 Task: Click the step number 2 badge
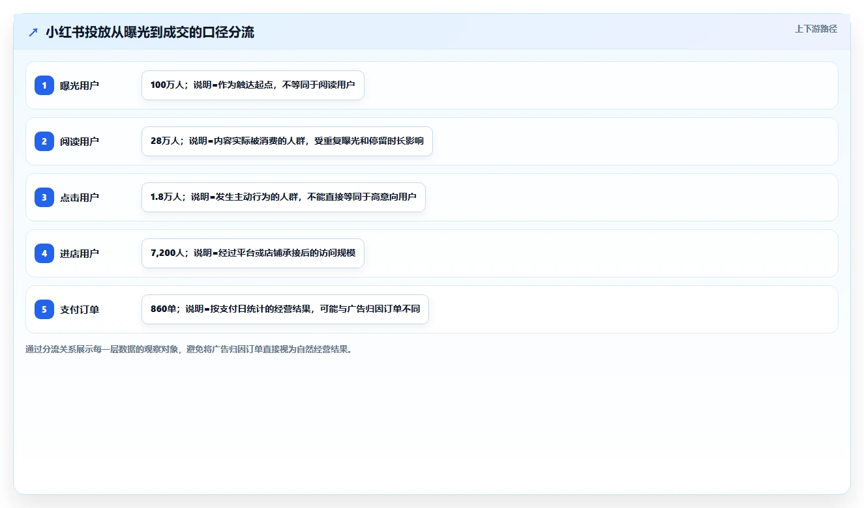(x=44, y=141)
